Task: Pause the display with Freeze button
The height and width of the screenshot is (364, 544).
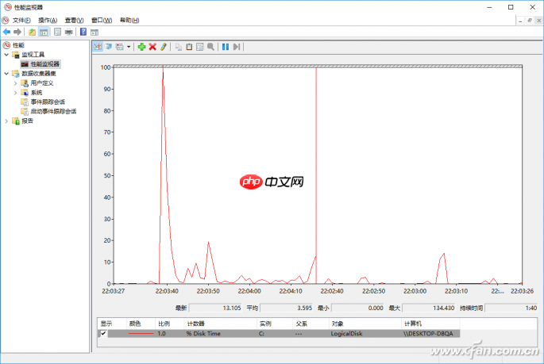Action: [226, 47]
